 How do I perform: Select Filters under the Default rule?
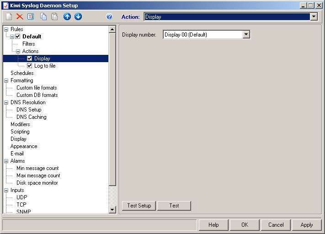point(29,44)
